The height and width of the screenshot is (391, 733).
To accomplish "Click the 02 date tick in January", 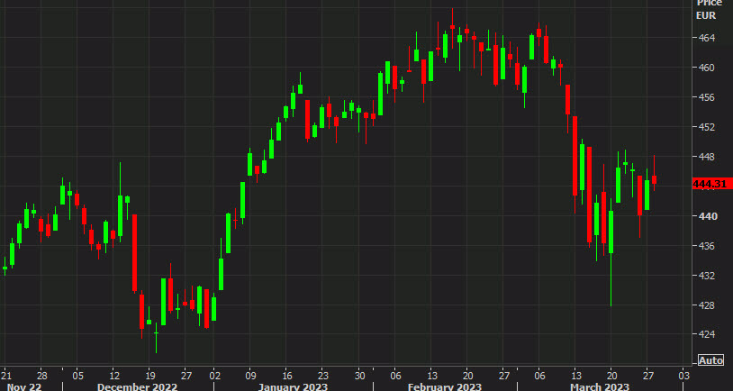I will pyautogui.click(x=215, y=376).
